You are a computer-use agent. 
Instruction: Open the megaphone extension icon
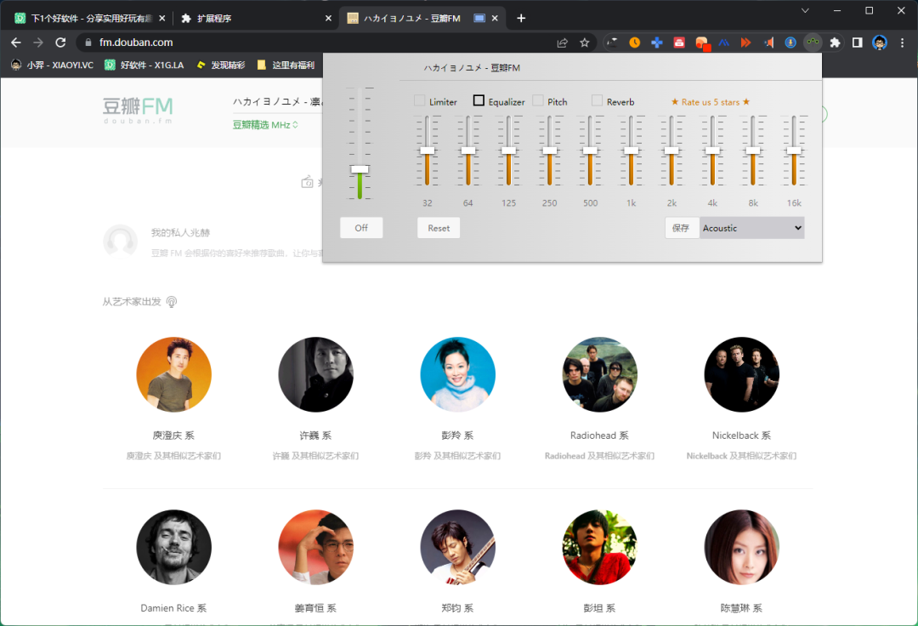click(768, 43)
